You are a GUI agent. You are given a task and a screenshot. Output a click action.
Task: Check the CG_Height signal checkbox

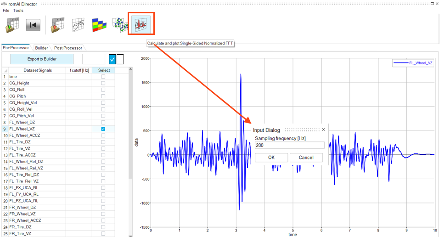click(103, 83)
